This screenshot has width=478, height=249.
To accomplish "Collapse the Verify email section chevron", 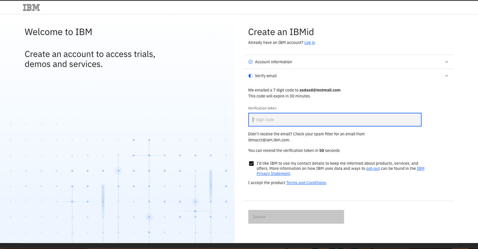I will [447, 76].
